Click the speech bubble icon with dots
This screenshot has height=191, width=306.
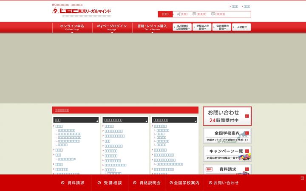tap(194, 14)
